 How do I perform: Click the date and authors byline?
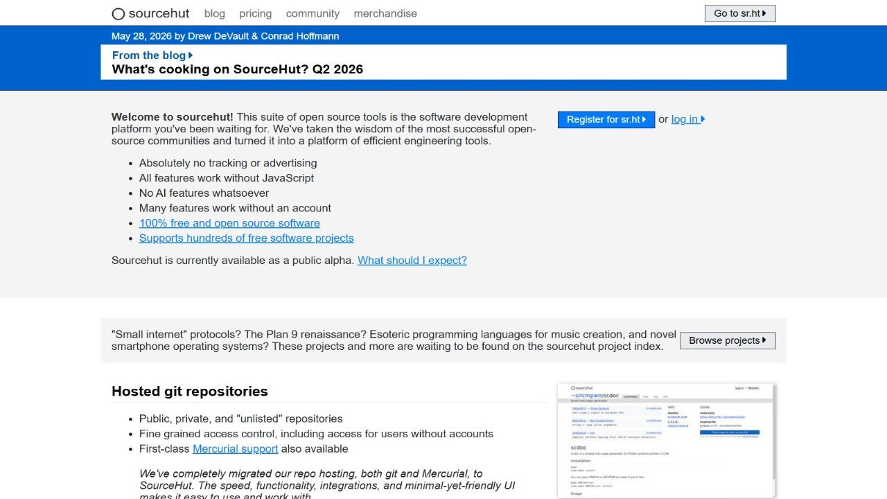pyautogui.click(x=225, y=36)
